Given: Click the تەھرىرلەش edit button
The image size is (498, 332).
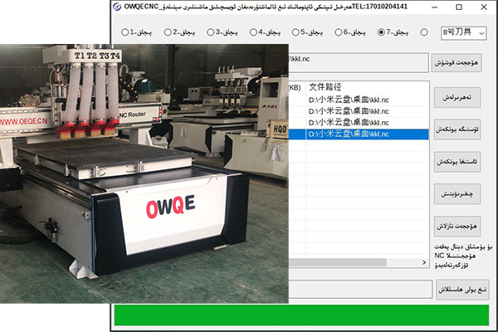Looking at the screenshot, I should click(x=461, y=97).
